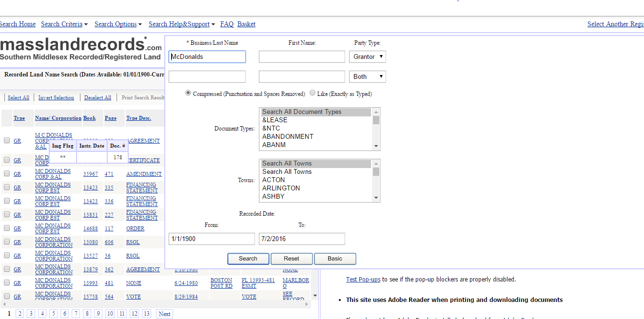Switch to Basic search mode
This screenshot has height=319, width=644.
[335, 259]
